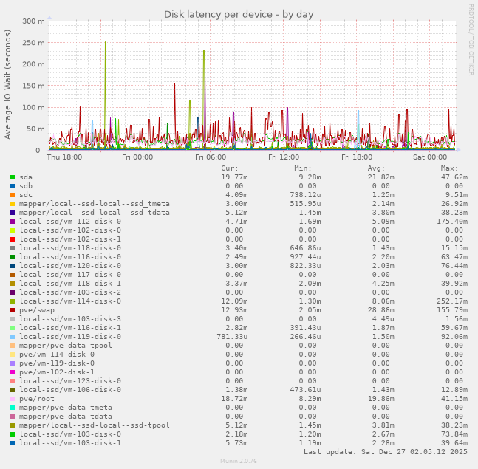The width and height of the screenshot is (478, 469).
Task: Click 'local-ssd/vm-103-disk-1' legend label
Action: point(70,443)
